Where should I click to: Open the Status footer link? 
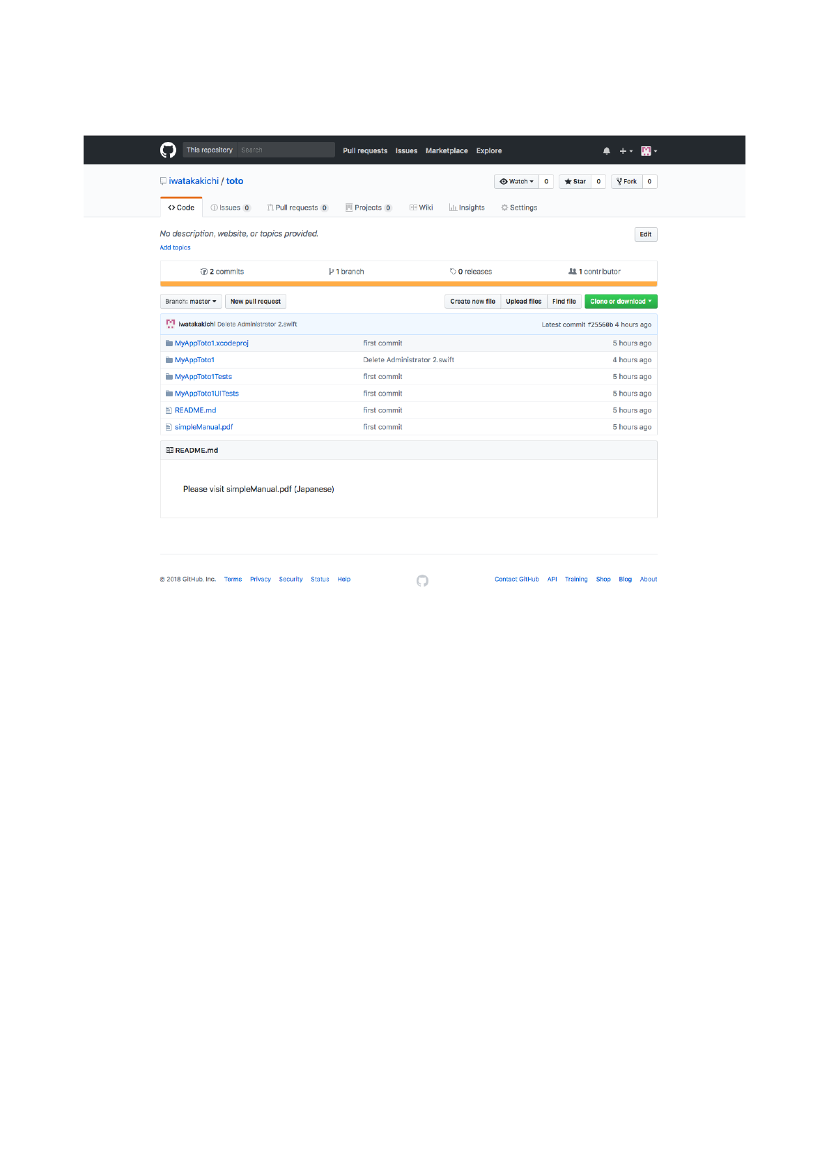[x=320, y=580]
